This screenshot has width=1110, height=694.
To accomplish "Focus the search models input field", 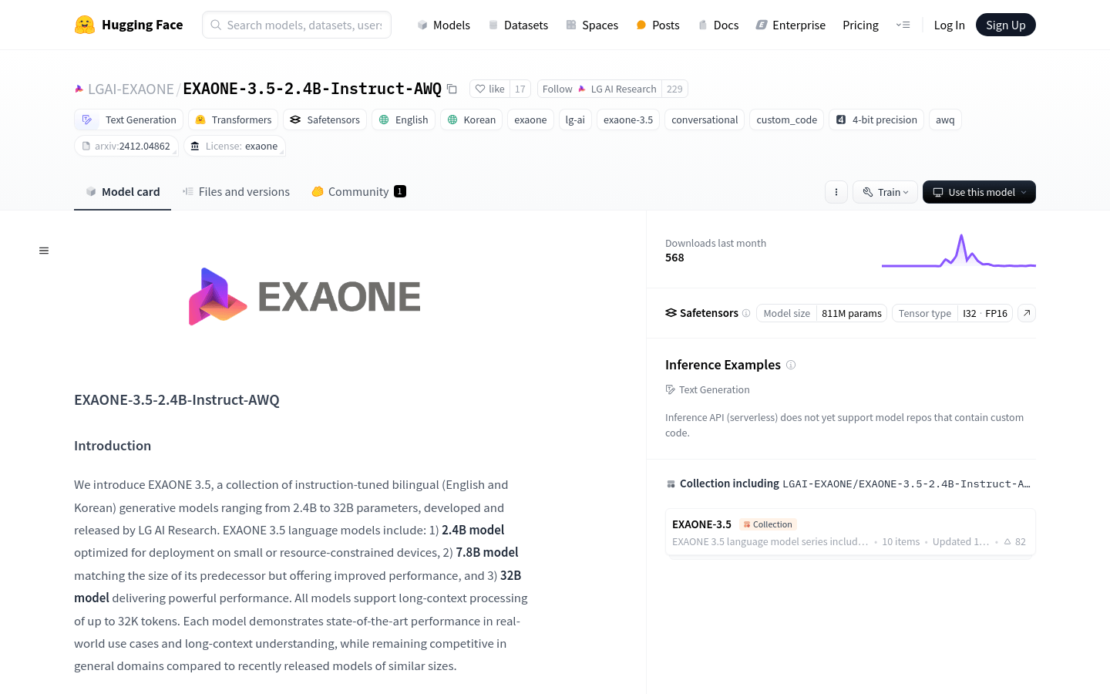I will [297, 25].
